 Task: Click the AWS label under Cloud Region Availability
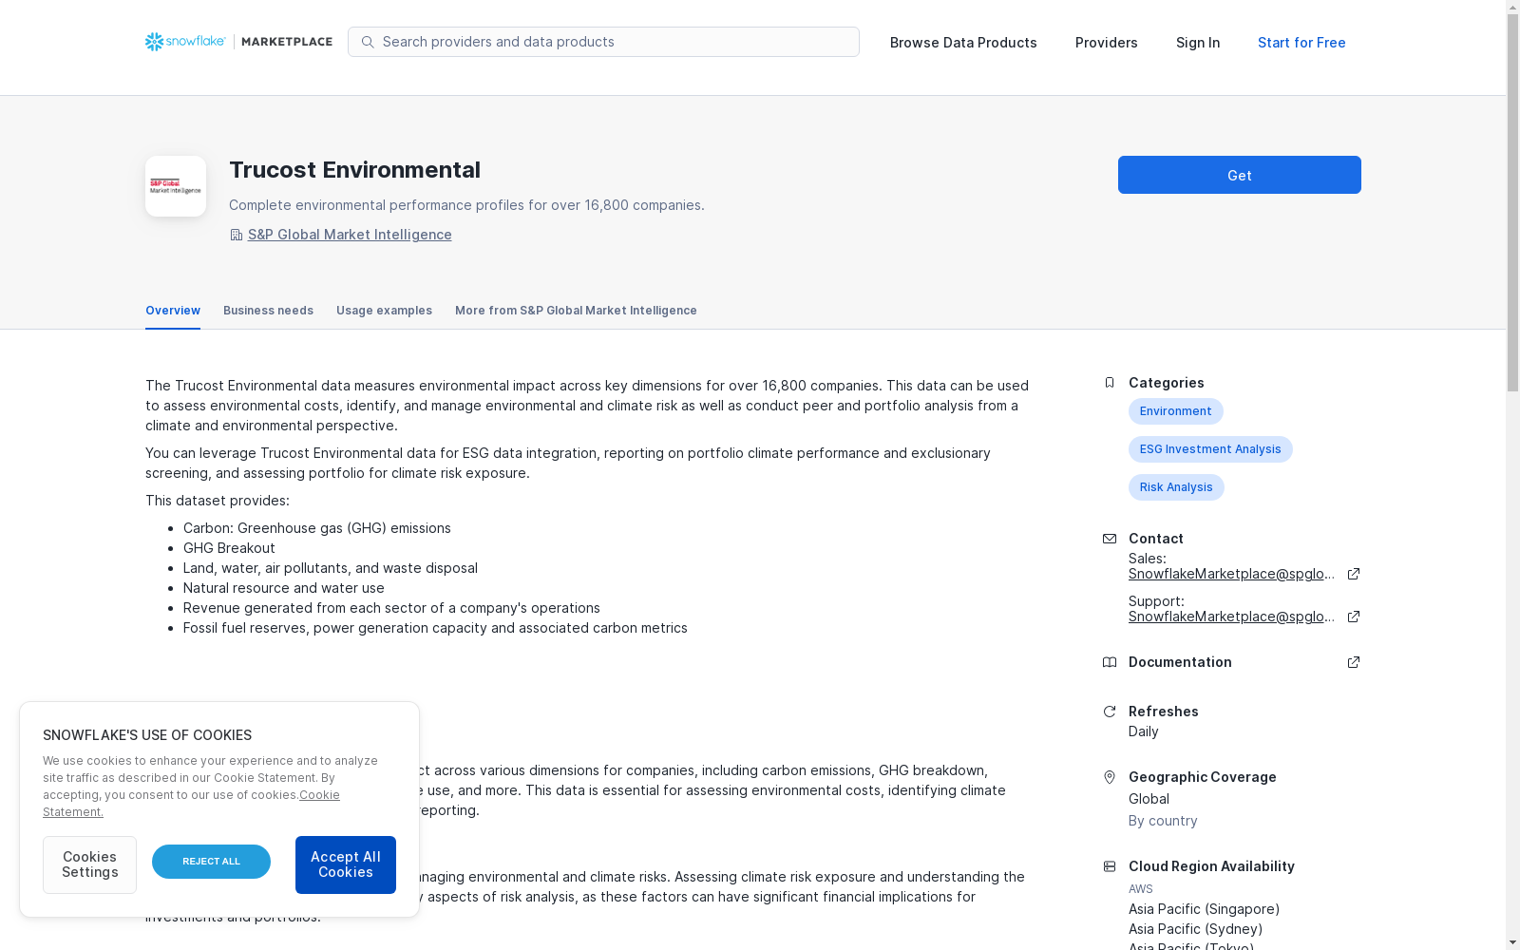click(1141, 889)
